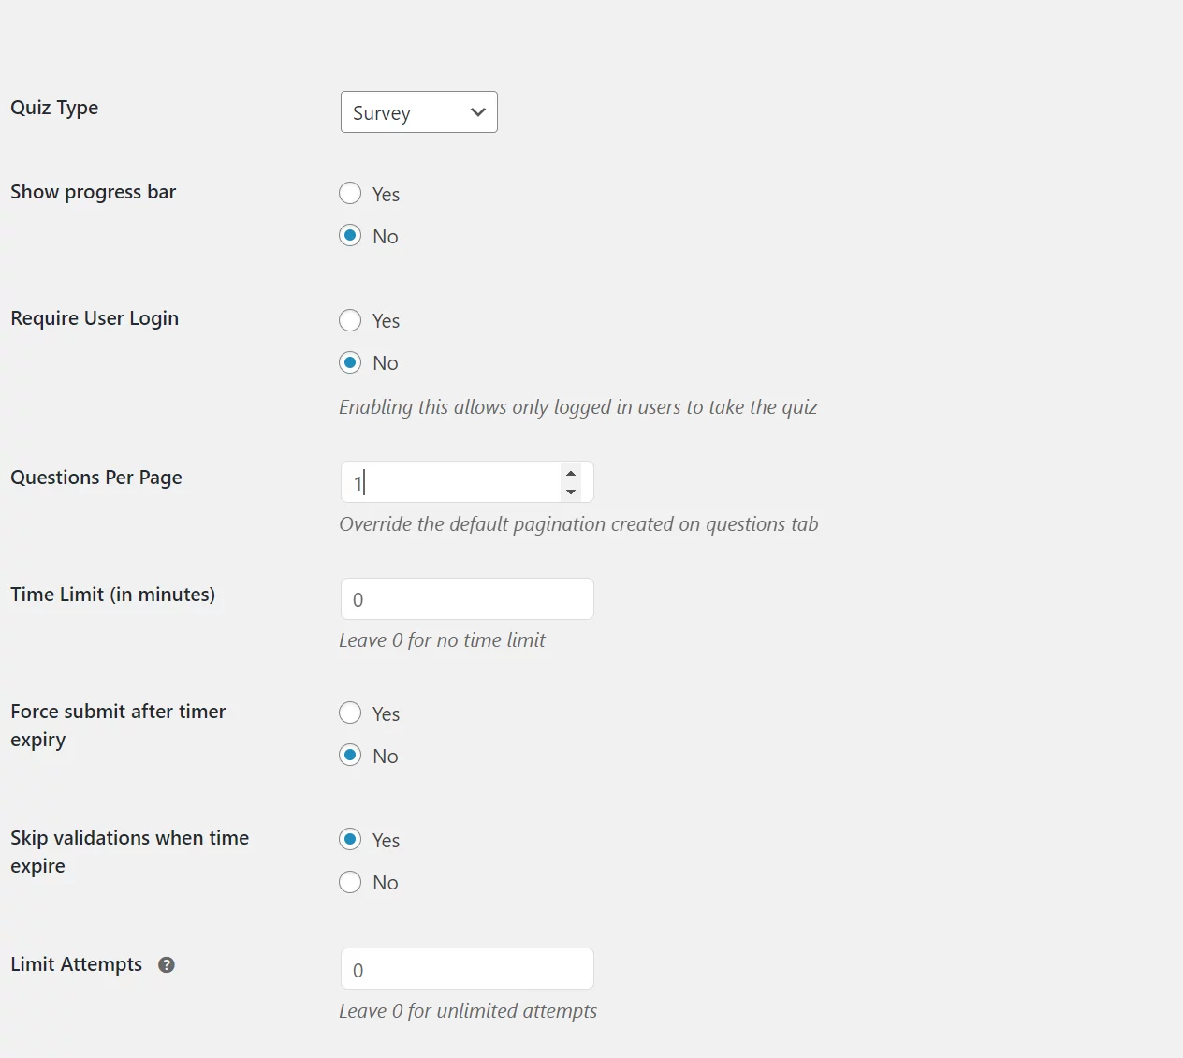Viewport: 1183px width, 1058px height.
Task: Click the Time Limit input box
Action: click(466, 598)
